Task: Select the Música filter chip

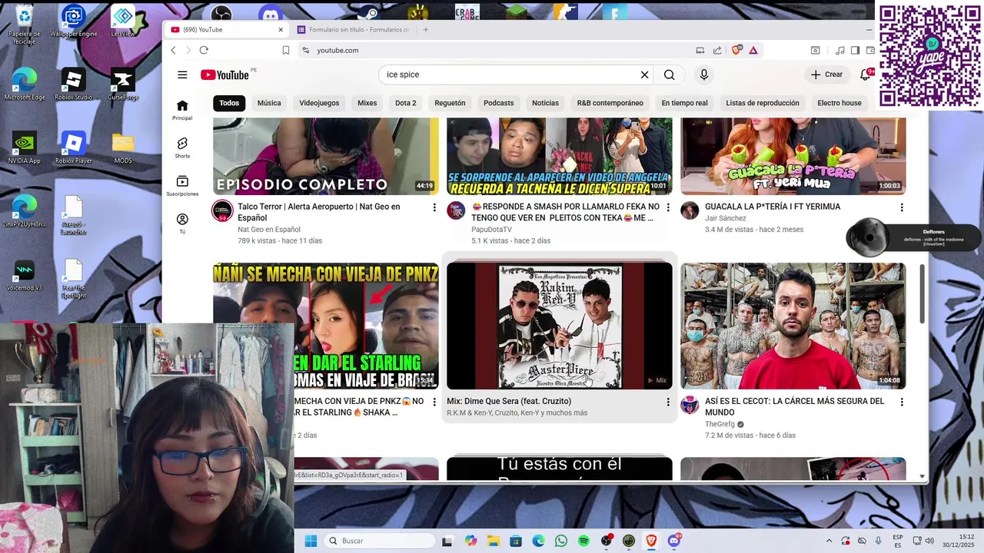Action: (269, 103)
